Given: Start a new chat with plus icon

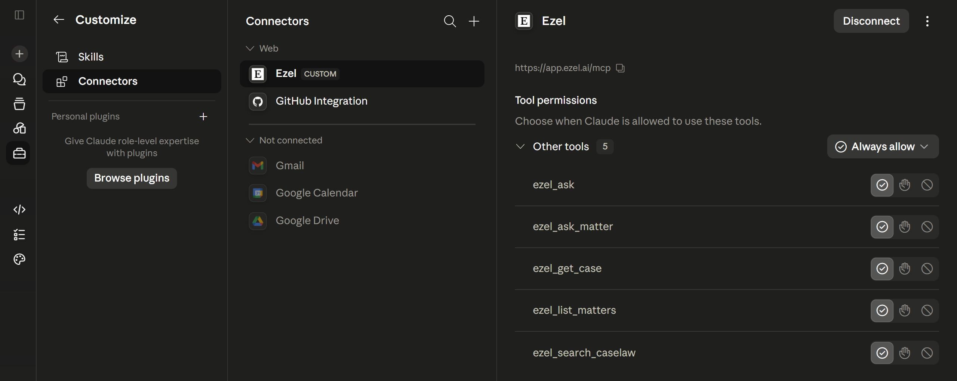Looking at the screenshot, I should click(19, 54).
